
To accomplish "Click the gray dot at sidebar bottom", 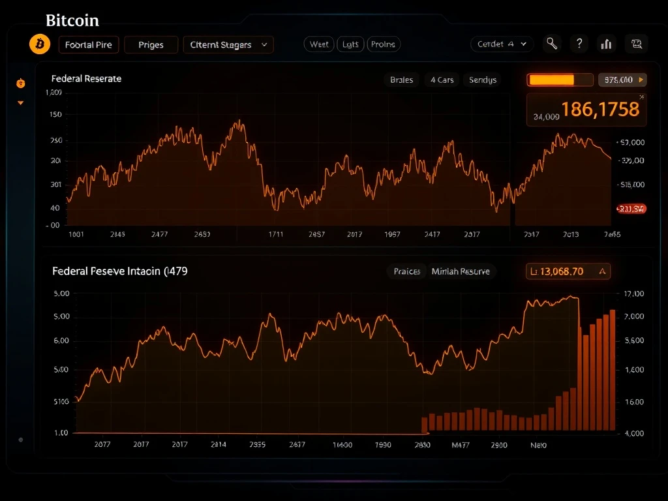I will [x=20, y=440].
